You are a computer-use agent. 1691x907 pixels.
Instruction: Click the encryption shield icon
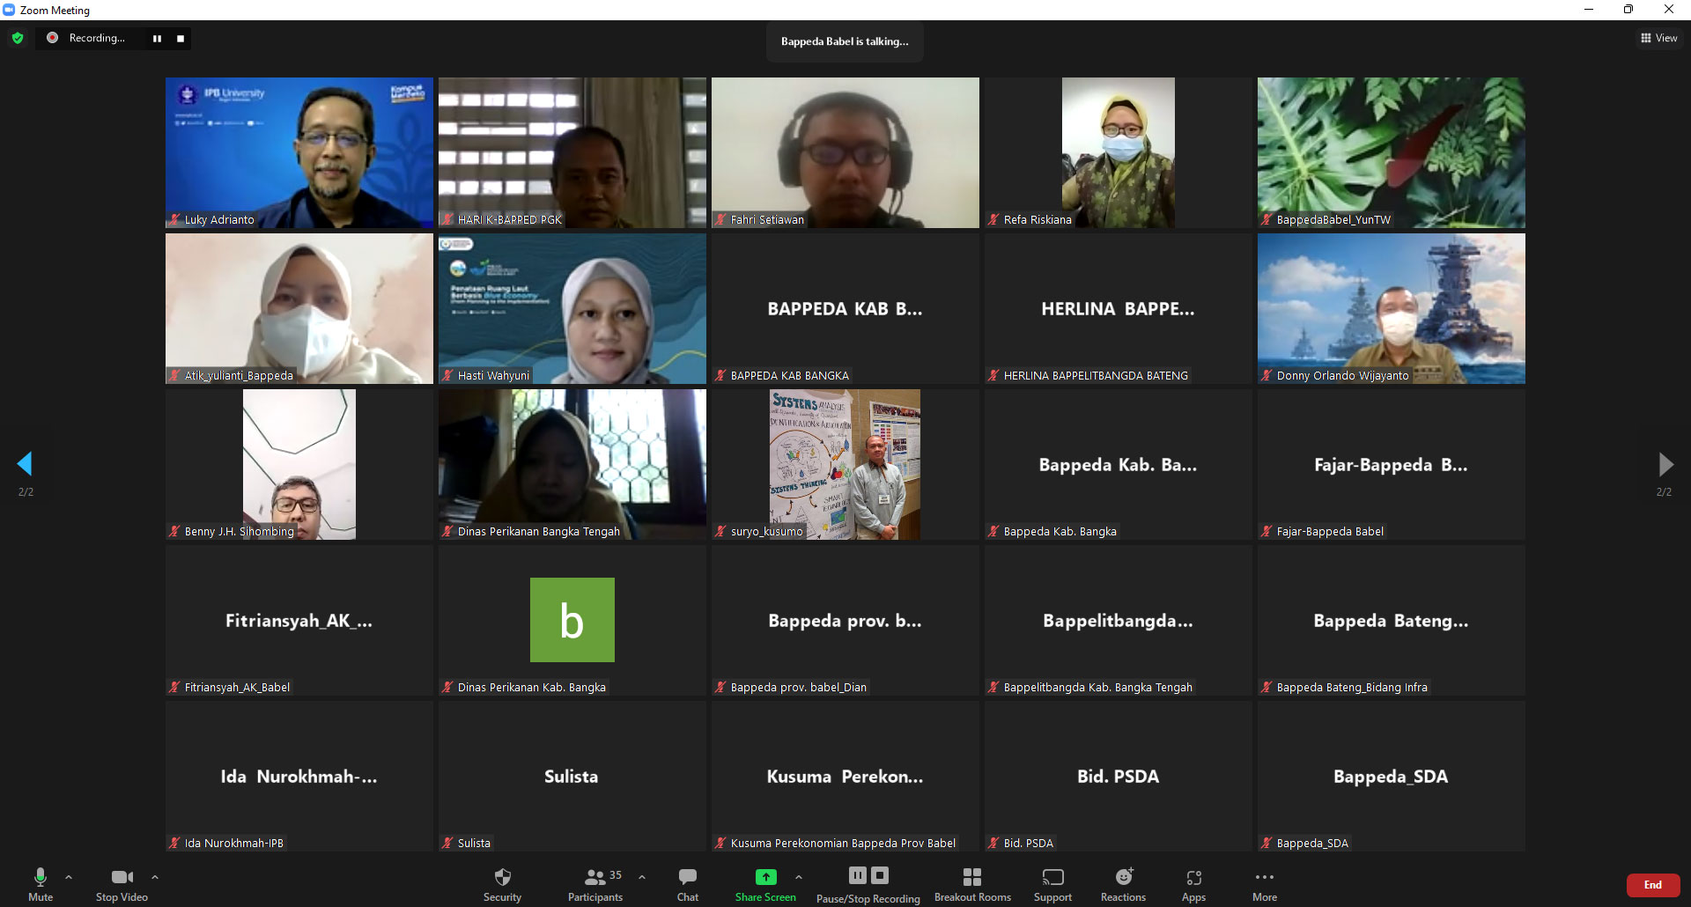[x=18, y=38]
